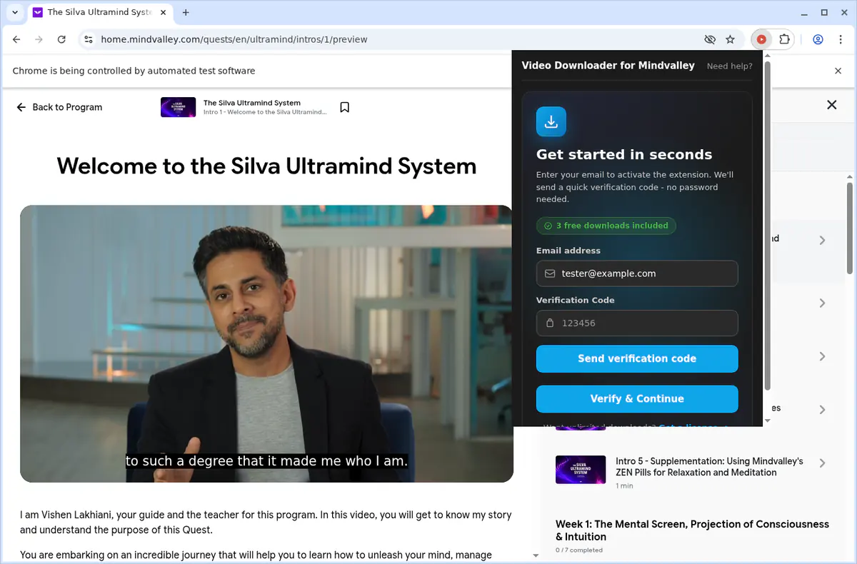Click the Back to Program arrow
857x564 pixels.
(21, 107)
